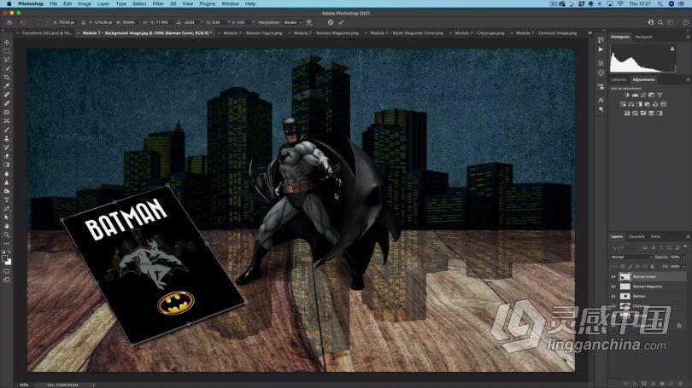The width and height of the screenshot is (692, 388).
Task: Toggle the layer filter switch on
Action: click(685, 246)
